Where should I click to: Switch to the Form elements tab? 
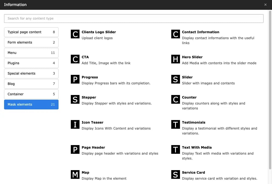point(31,42)
